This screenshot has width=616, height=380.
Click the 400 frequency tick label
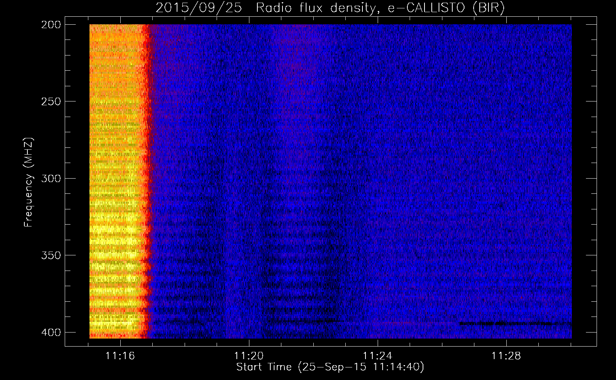pyautogui.click(x=51, y=332)
